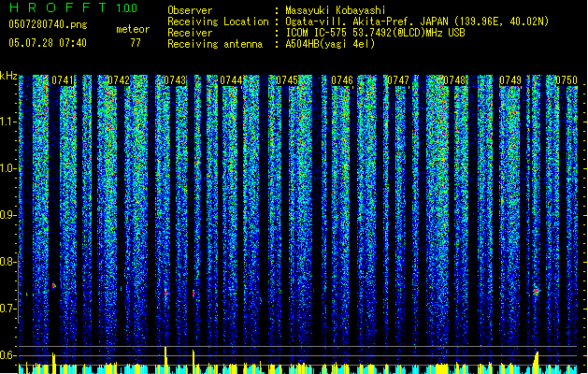This screenshot has width=588, height=374.
Task: Click the 0743 time marker
Action: pyautogui.click(x=175, y=80)
